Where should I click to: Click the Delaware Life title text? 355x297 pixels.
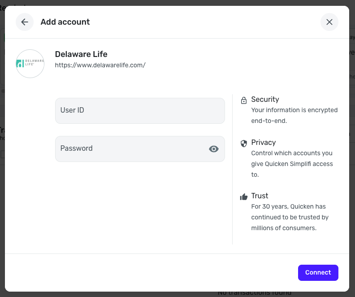point(81,54)
